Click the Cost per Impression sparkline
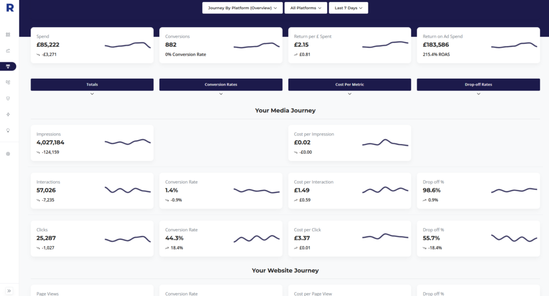The image size is (549, 296). point(385,142)
